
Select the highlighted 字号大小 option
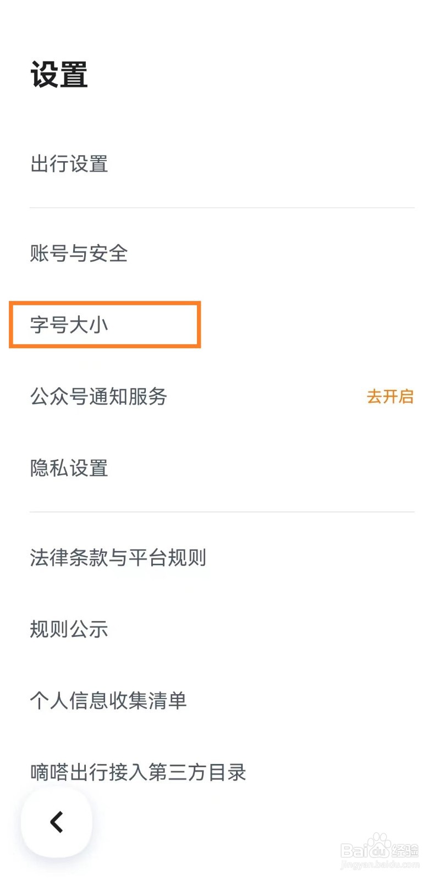point(69,324)
